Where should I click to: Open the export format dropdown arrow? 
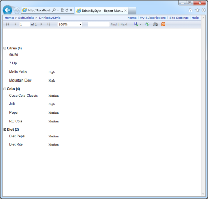140,24
